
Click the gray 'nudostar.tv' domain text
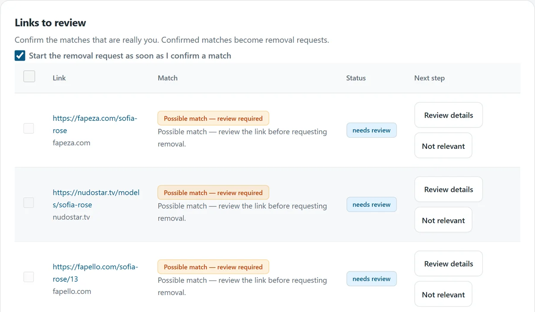(71, 218)
